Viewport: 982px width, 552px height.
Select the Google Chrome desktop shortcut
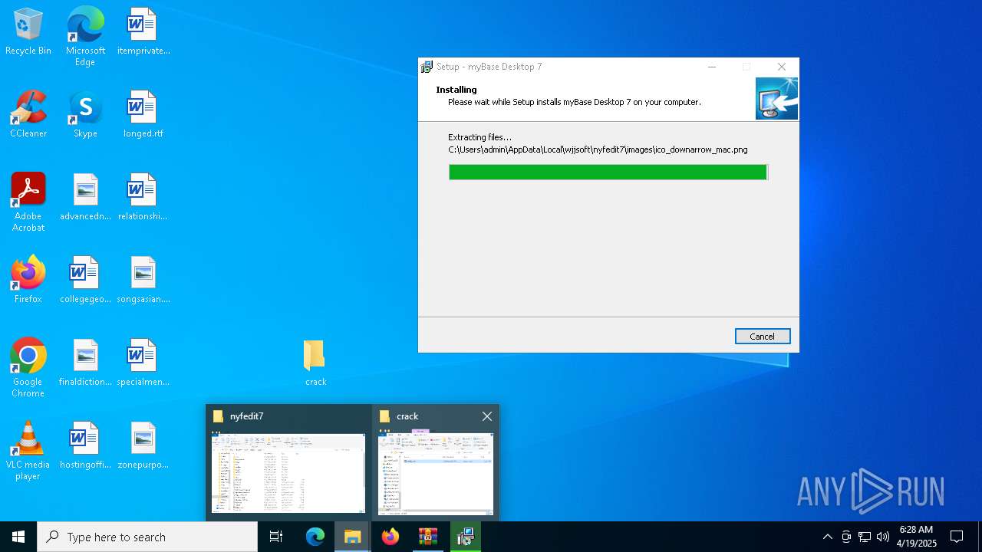pos(28,368)
